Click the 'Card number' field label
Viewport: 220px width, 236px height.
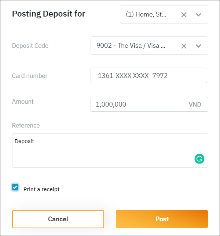[x=30, y=76]
